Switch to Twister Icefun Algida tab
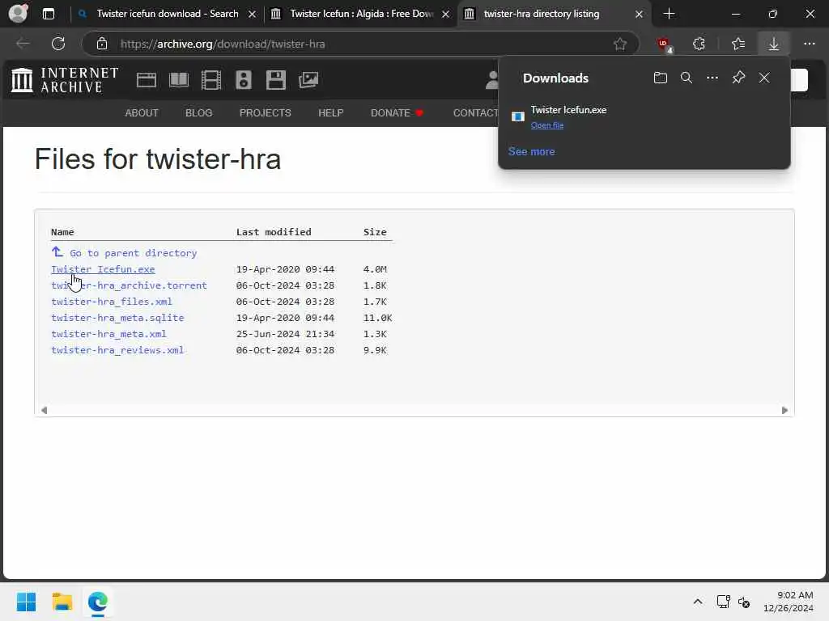 [361, 14]
